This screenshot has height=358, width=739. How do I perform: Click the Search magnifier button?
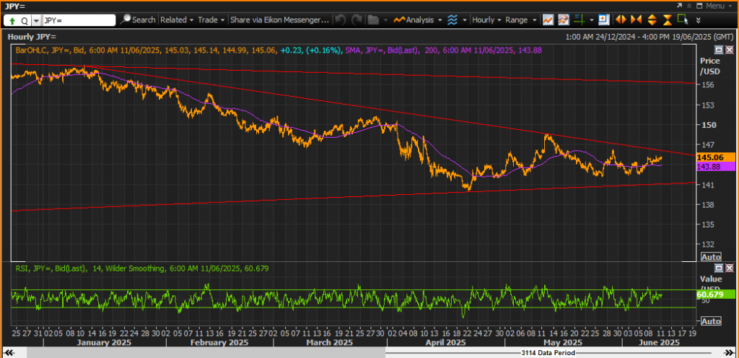click(x=138, y=19)
